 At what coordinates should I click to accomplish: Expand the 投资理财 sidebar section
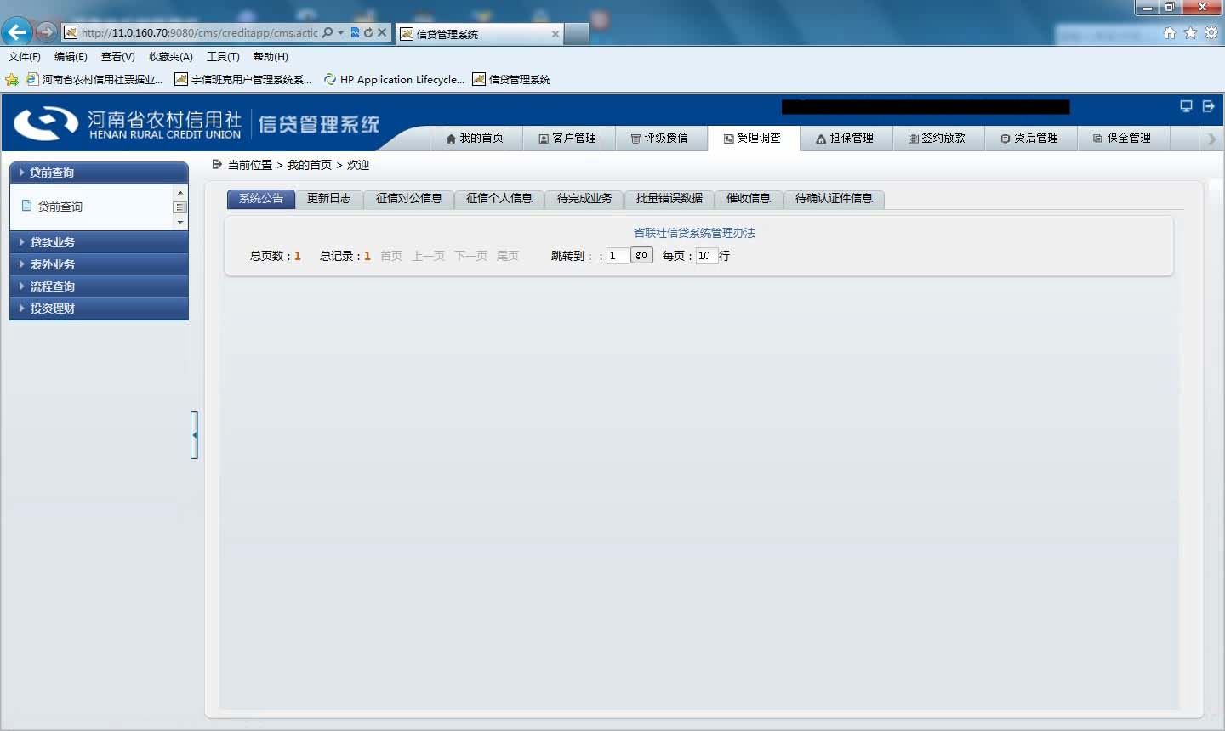pyautogui.click(x=99, y=309)
